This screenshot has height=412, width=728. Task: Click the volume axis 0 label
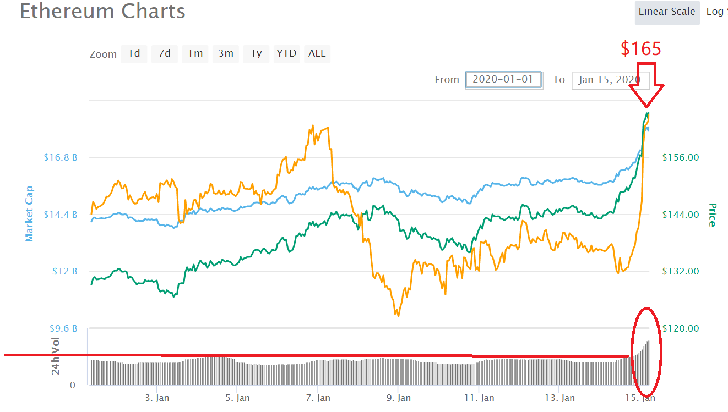pyautogui.click(x=73, y=386)
